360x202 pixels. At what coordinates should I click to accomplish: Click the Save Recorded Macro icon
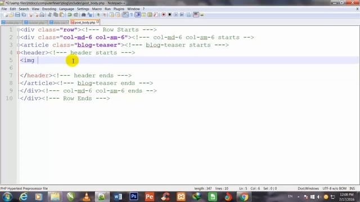click(188, 15)
